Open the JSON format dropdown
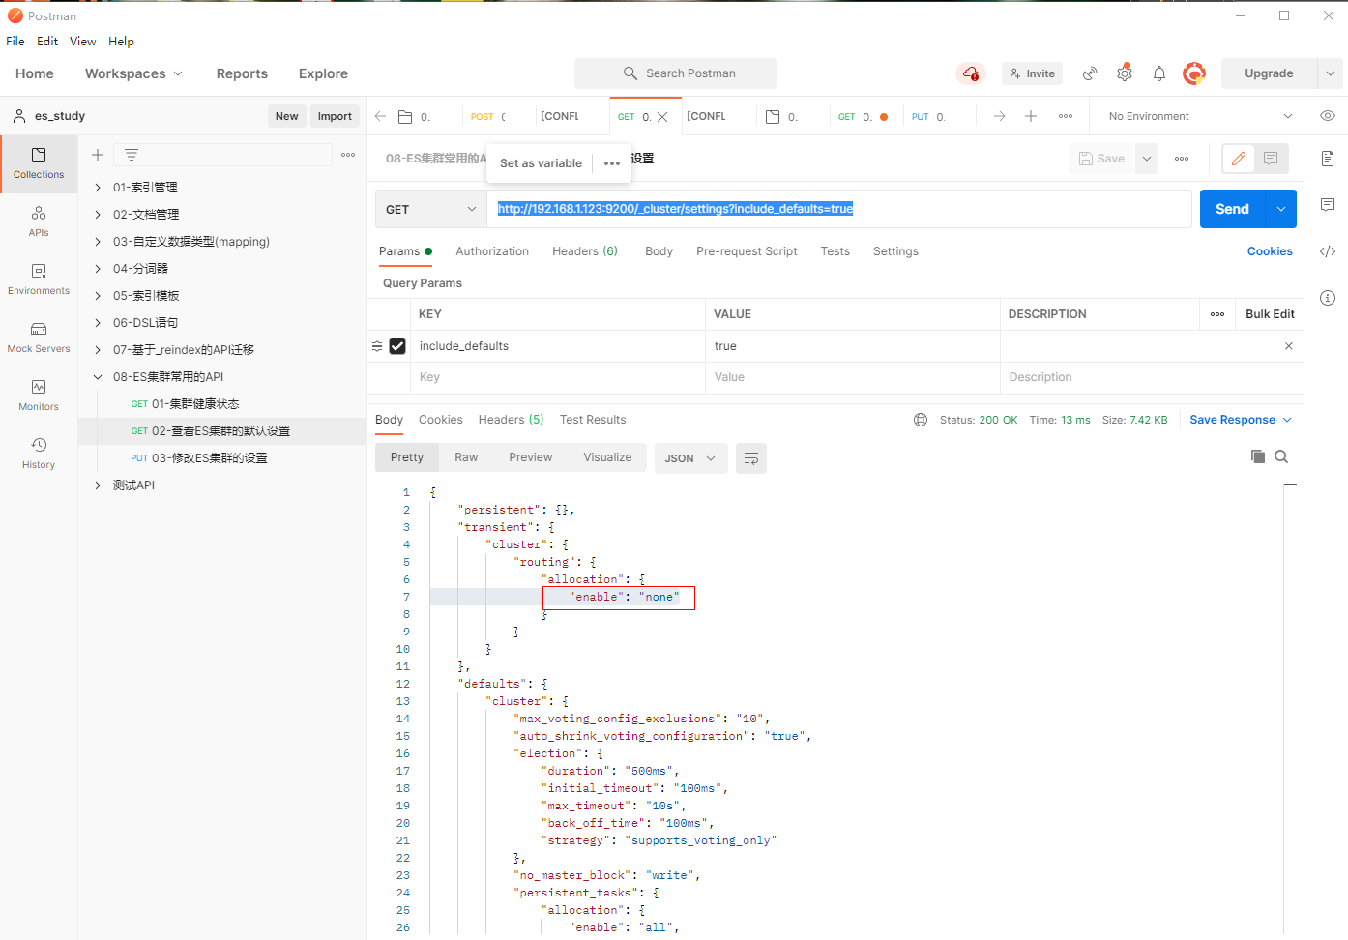This screenshot has height=940, width=1348. [x=689, y=458]
